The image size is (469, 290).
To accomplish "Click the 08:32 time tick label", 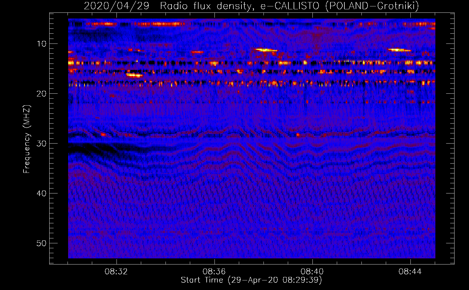I will tap(116, 272).
